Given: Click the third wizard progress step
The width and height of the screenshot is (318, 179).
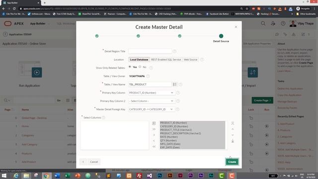Looking at the screenshot, I should (180, 36).
